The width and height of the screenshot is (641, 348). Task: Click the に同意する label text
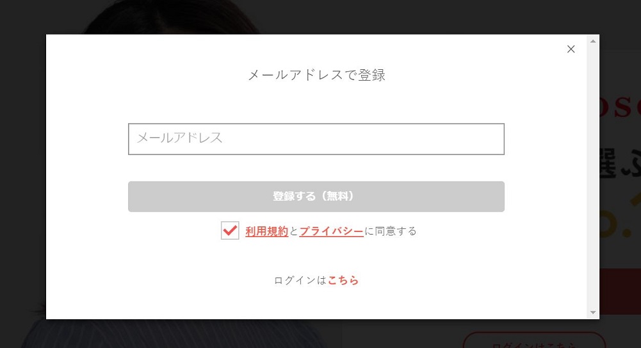tap(391, 231)
